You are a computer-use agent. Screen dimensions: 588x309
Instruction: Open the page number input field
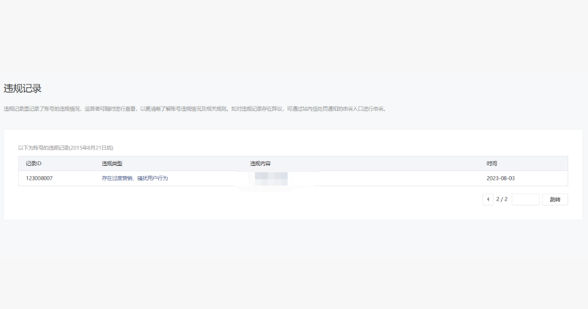tap(526, 199)
